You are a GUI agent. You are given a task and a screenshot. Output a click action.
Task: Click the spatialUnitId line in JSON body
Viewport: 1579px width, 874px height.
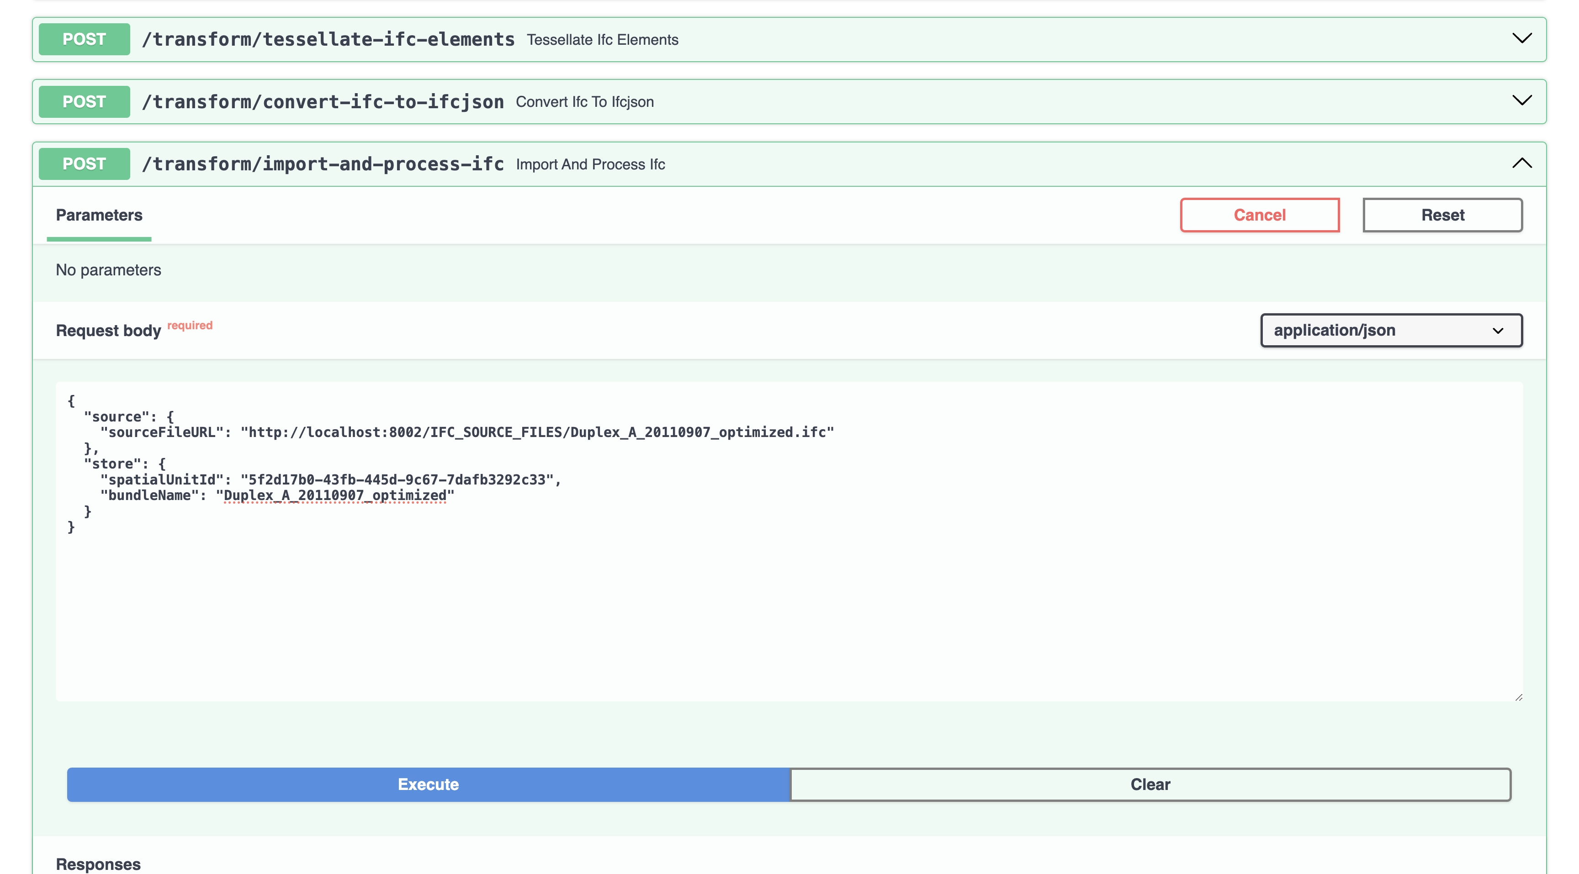pyautogui.click(x=331, y=479)
